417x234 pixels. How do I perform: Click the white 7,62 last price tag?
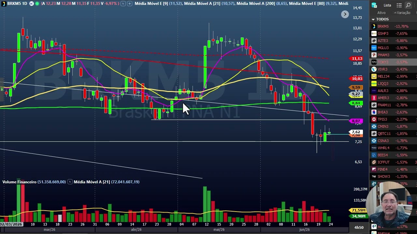pyautogui.click(x=356, y=132)
